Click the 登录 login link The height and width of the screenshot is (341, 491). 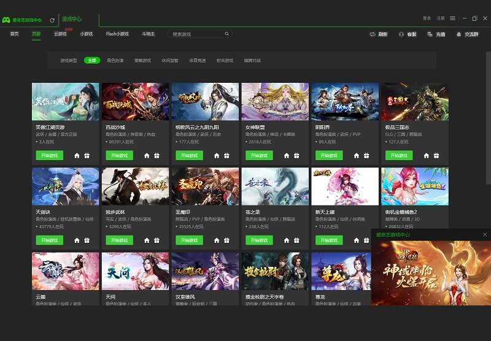click(427, 18)
